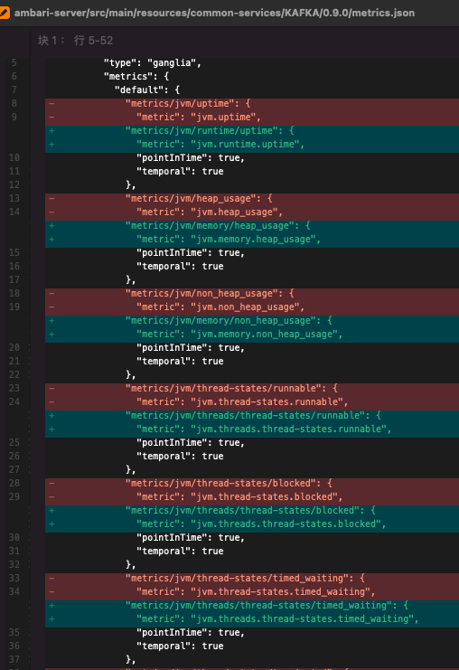Click gutter line number 5
The height and width of the screenshot is (670, 459).
14,62
